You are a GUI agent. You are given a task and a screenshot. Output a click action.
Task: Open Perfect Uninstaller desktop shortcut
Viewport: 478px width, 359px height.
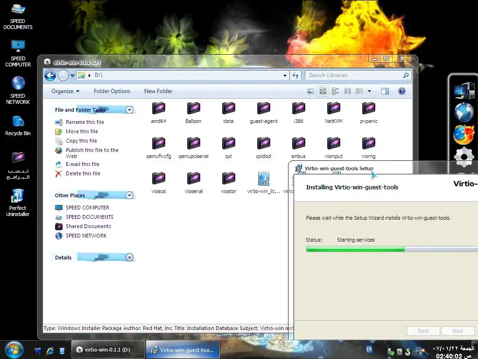tap(18, 202)
